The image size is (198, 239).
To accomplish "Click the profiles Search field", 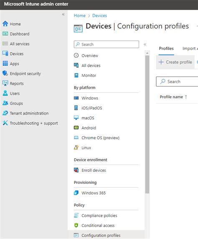I will click(177, 81).
